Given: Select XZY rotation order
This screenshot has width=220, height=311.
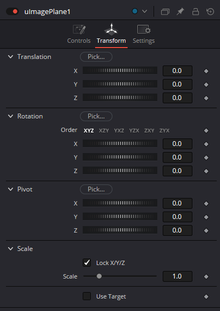Looking at the screenshot, I should tap(104, 130).
